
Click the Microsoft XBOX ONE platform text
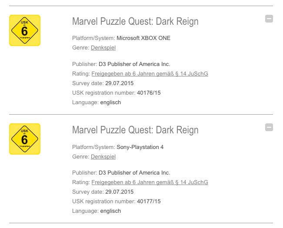pyautogui.click(x=143, y=38)
